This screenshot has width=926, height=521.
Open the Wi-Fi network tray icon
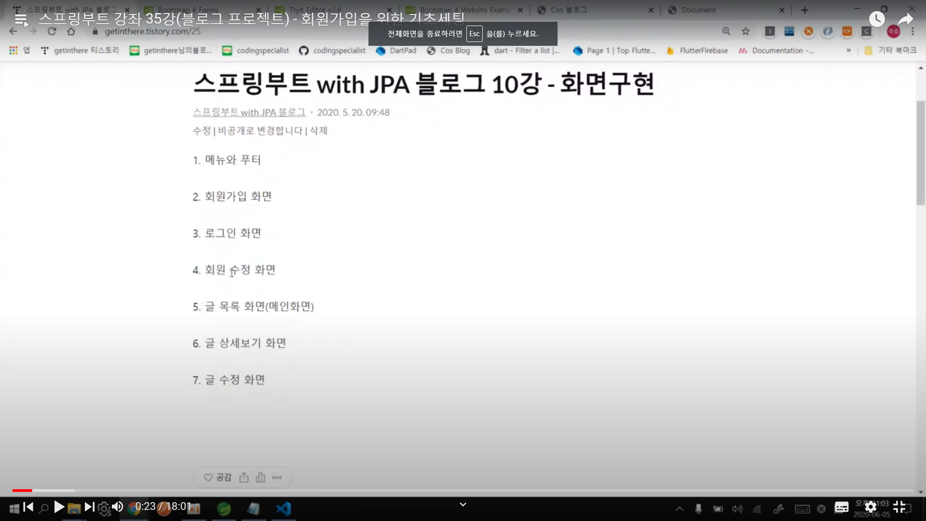tap(757, 508)
